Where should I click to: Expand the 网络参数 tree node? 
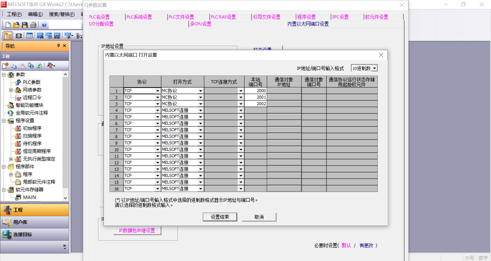[x=10, y=90]
